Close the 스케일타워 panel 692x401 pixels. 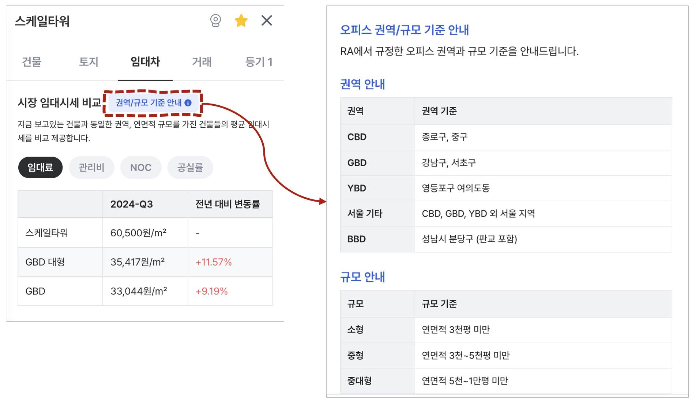click(267, 20)
